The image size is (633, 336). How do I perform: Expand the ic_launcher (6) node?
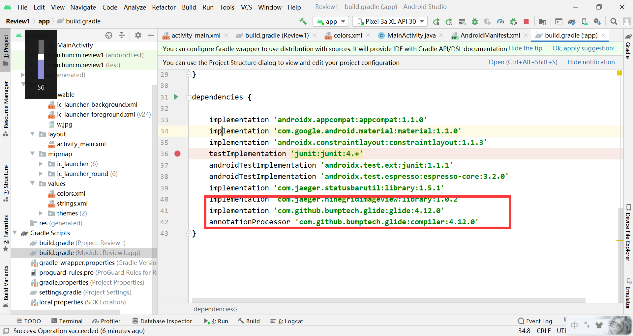(41, 164)
